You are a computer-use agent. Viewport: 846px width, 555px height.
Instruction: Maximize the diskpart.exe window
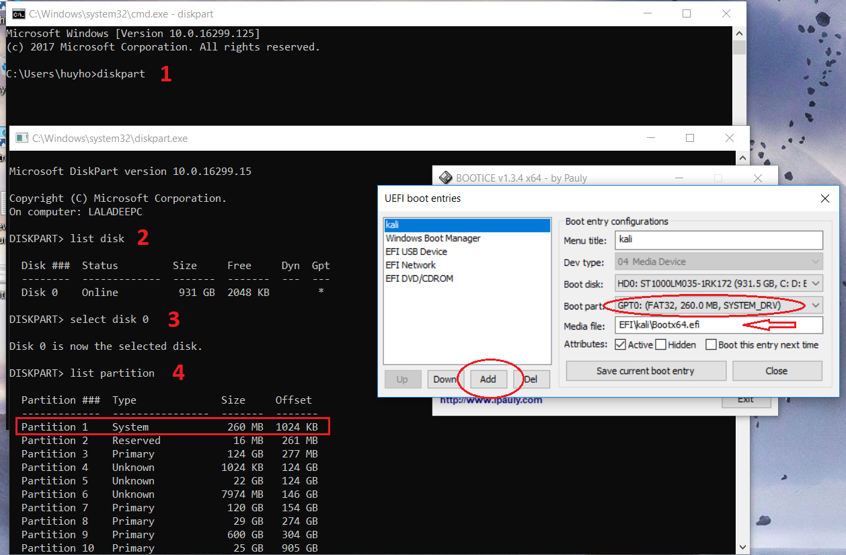(x=689, y=138)
